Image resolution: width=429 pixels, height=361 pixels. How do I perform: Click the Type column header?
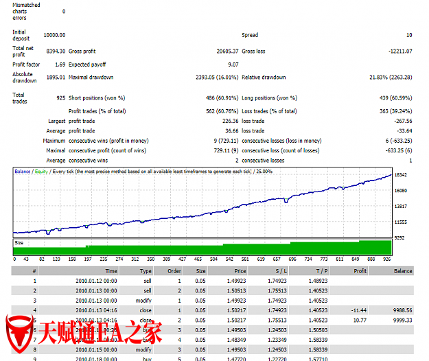pos(146,271)
